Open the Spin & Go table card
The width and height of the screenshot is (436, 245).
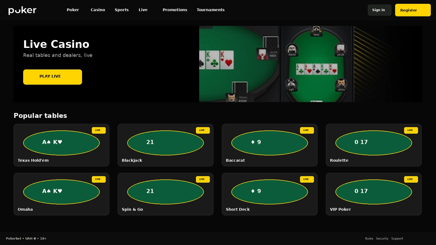pos(165,194)
